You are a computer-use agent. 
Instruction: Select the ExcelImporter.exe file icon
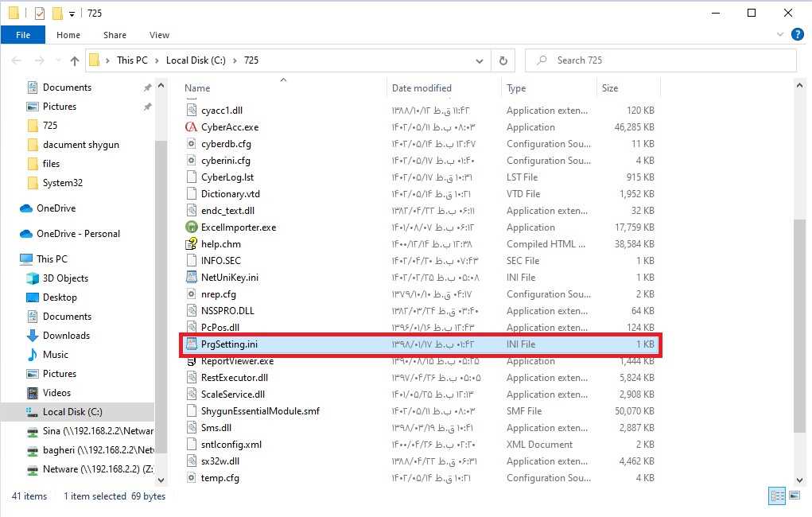(x=191, y=227)
